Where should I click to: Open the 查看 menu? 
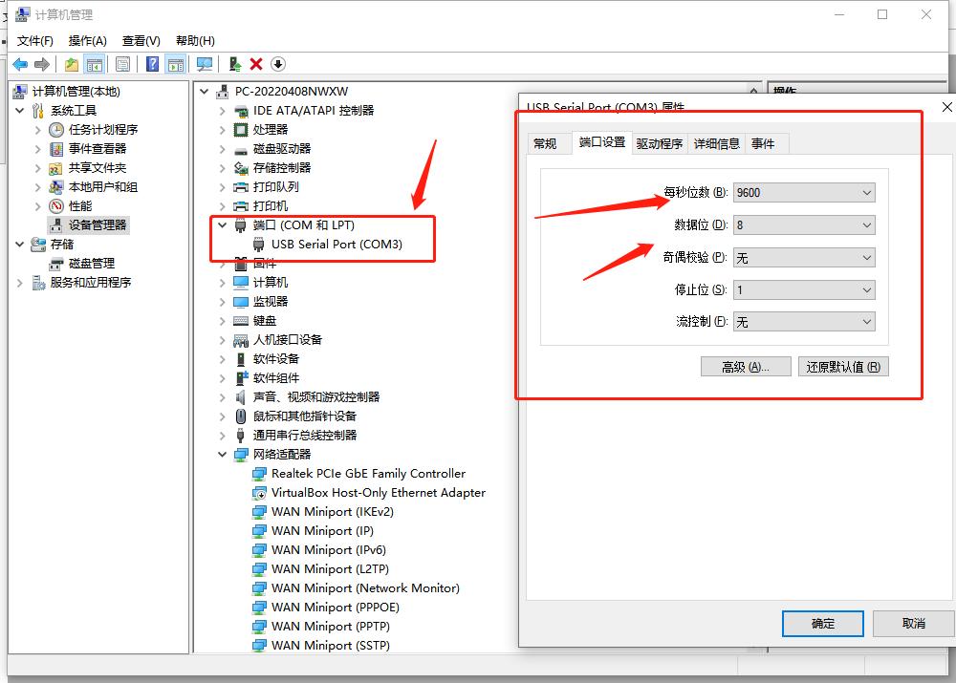tap(140, 40)
